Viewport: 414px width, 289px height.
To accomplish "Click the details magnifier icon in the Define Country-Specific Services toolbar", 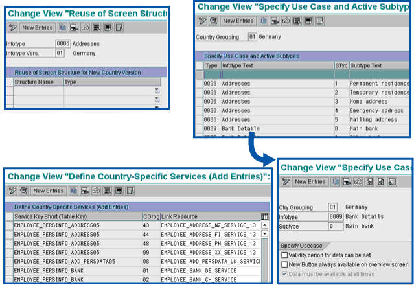I will (23, 191).
